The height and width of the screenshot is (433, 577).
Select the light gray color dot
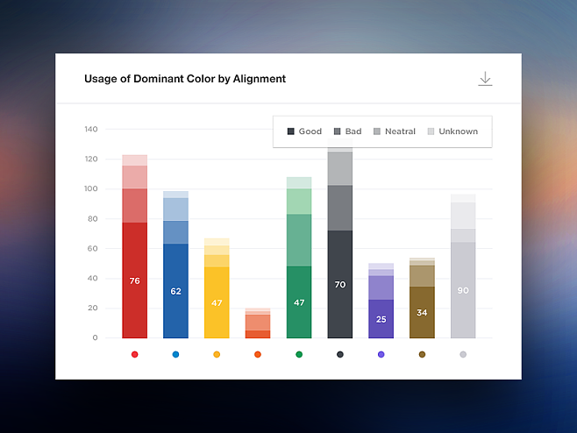463,354
